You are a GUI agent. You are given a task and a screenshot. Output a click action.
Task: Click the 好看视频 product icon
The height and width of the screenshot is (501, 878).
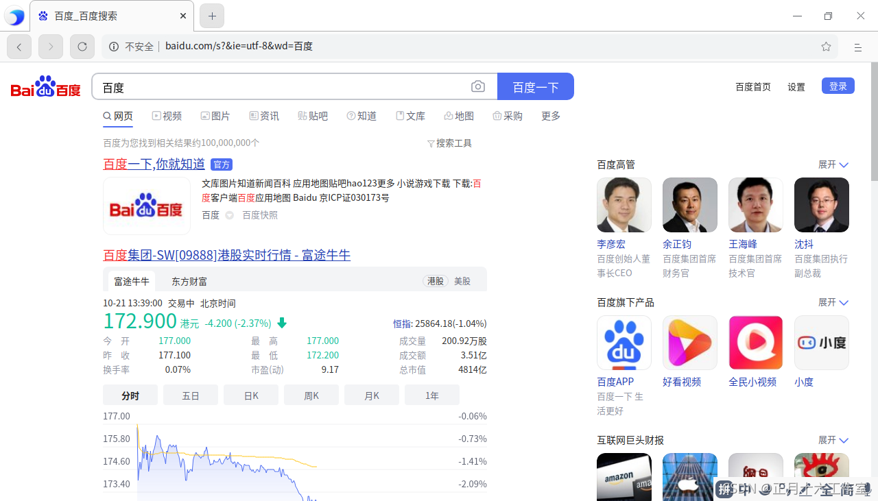pos(690,343)
